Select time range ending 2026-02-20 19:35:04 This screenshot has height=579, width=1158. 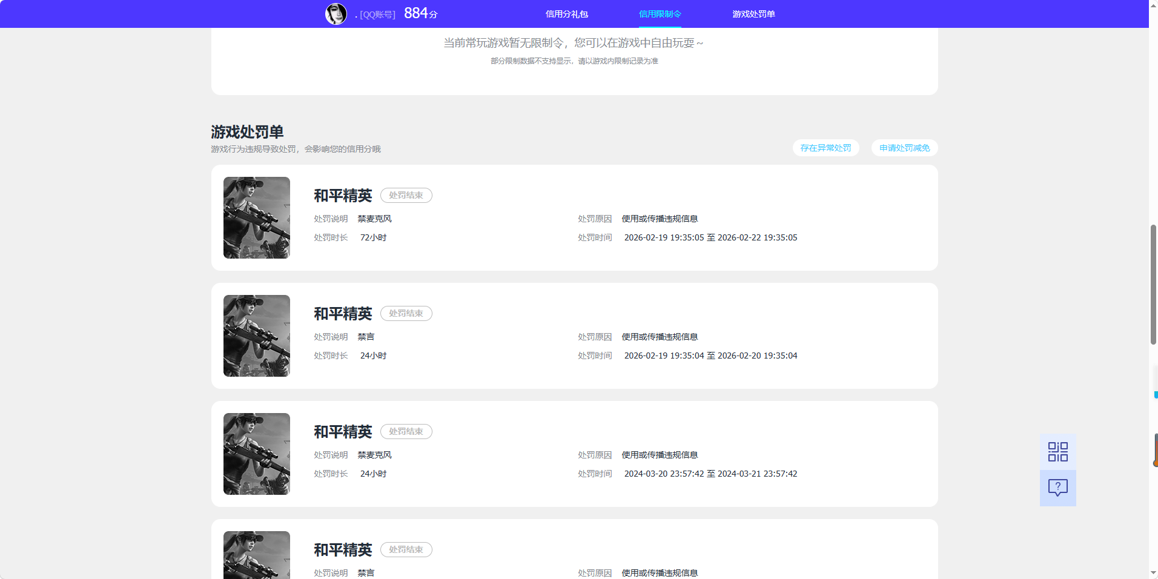coord(710,356)
